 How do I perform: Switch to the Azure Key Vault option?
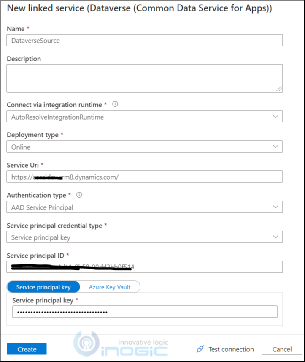[110, 287]
